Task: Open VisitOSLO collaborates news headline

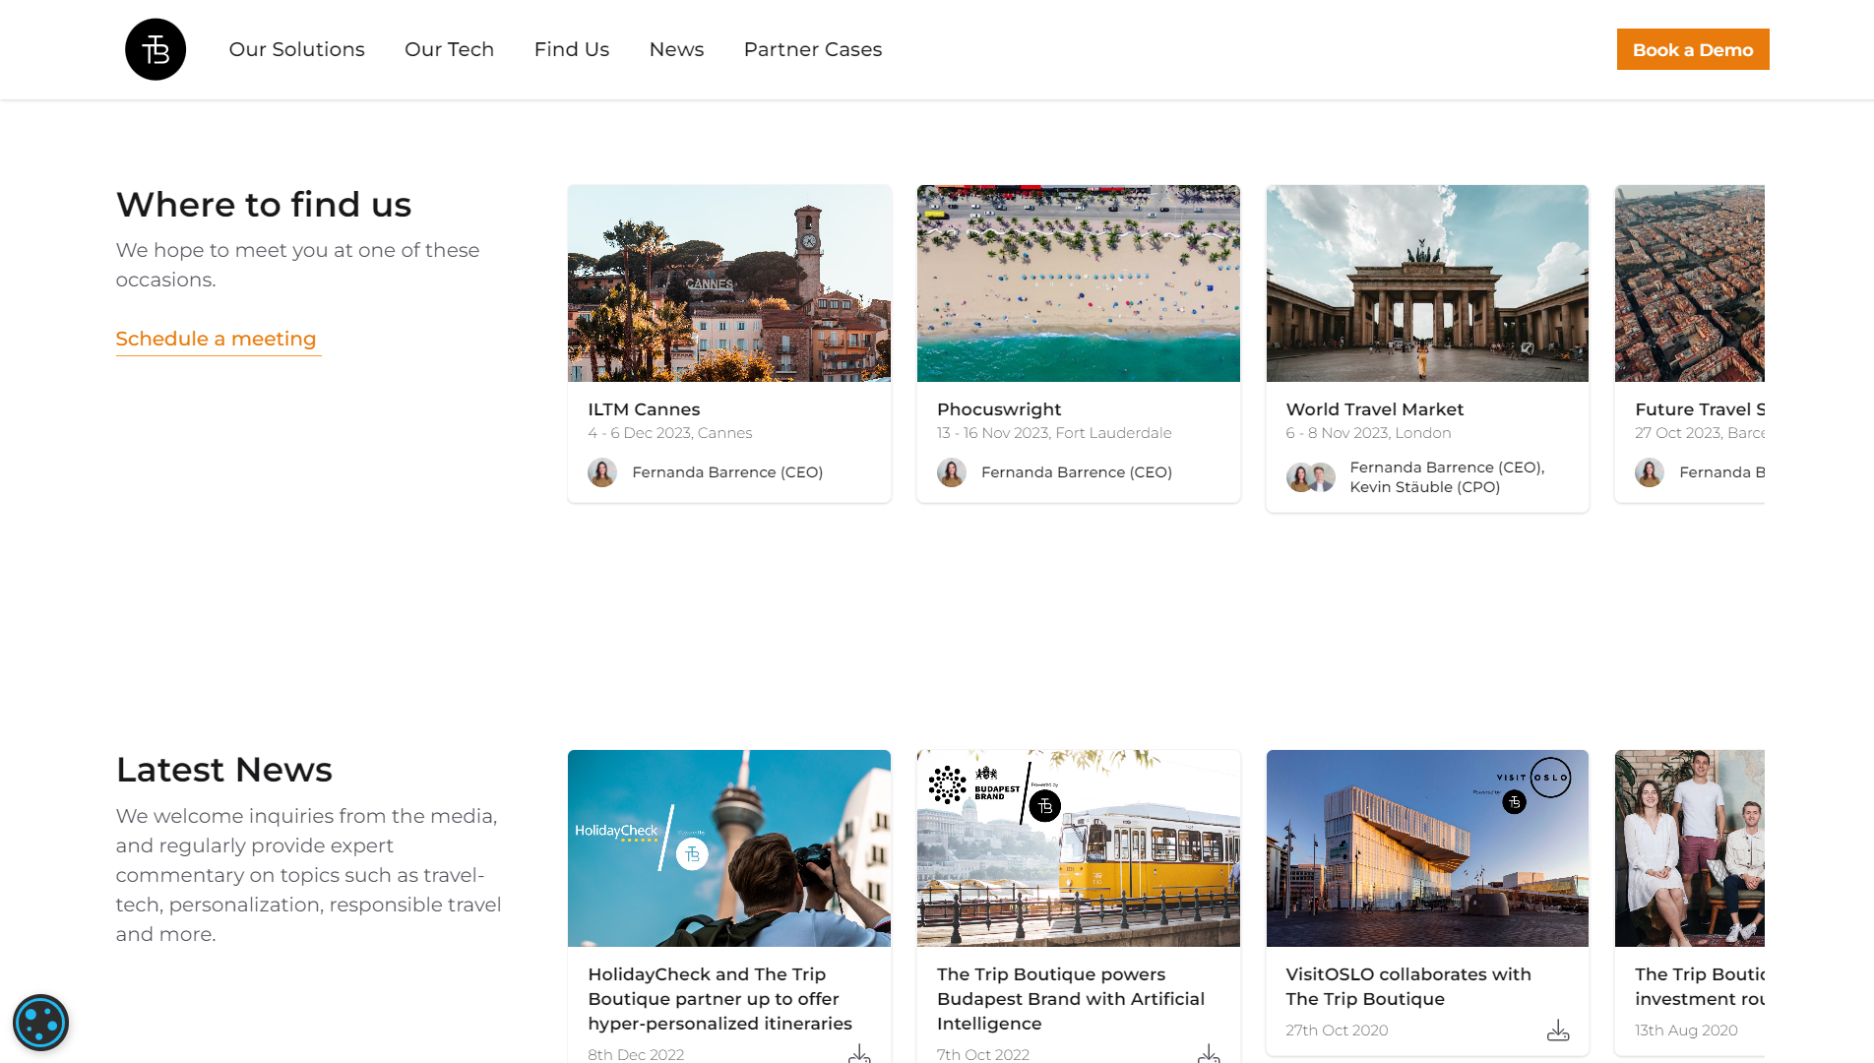Action: (1408, 986)
